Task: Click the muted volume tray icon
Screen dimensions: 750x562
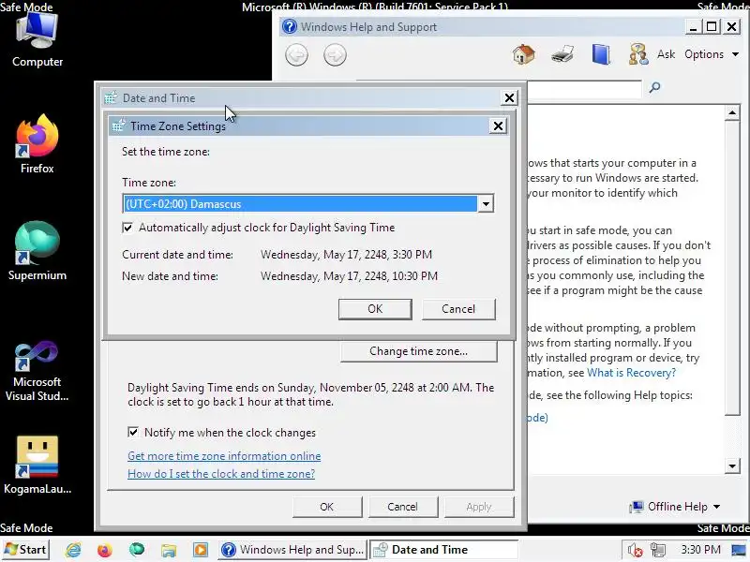Action: tap(635, 550)
